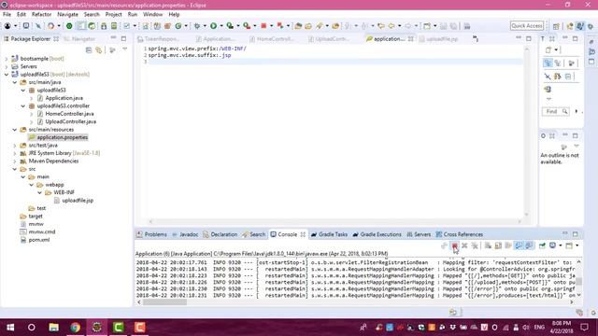The width and height of the screenshot is (598, 336).
Task: Pin the Console icon
Action: [542, 245]
